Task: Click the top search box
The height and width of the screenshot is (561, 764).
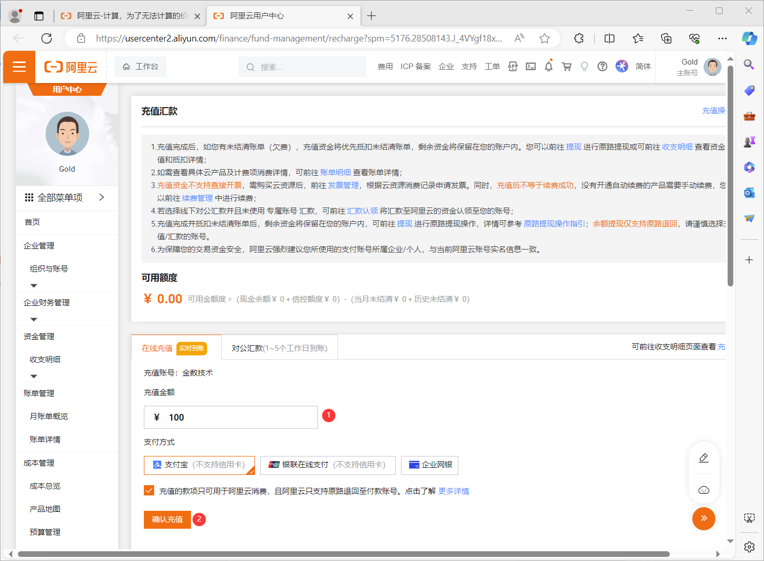Action: click(302, 67)
